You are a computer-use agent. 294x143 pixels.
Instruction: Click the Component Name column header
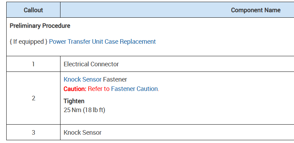pos(255,10)
